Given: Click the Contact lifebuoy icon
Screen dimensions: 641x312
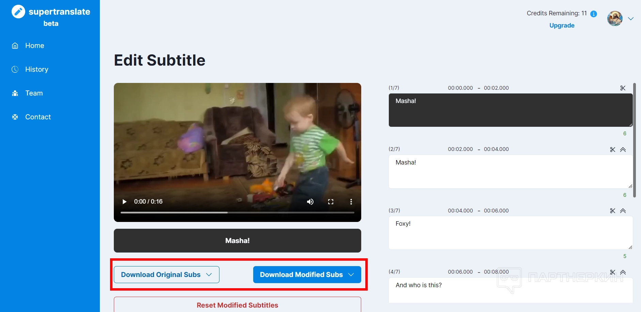Looking at the screenshot, I should coord(15,117).
